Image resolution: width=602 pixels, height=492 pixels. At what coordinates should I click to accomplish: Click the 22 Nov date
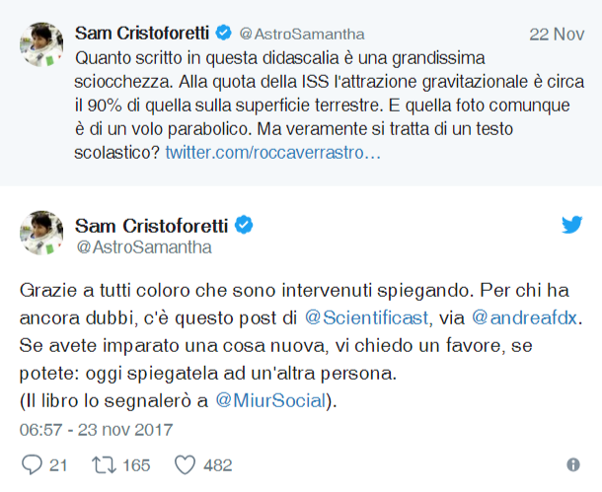[557, 34]
